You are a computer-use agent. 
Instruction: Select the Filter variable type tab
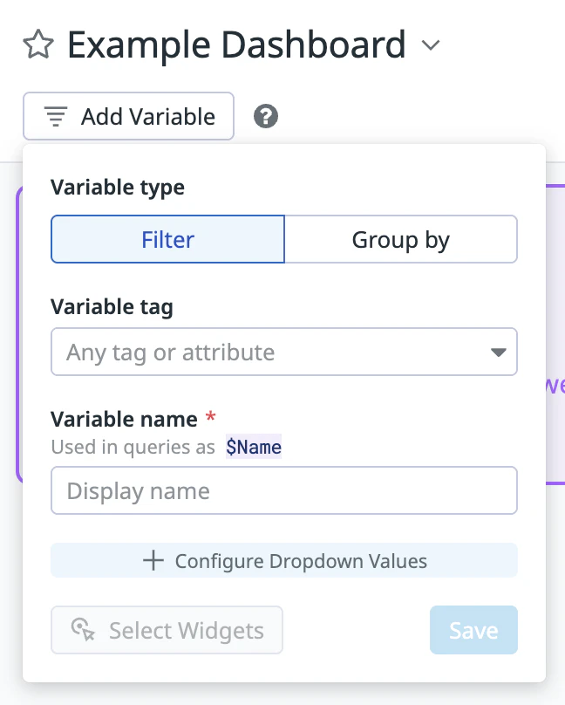click(x=167, y=239)
